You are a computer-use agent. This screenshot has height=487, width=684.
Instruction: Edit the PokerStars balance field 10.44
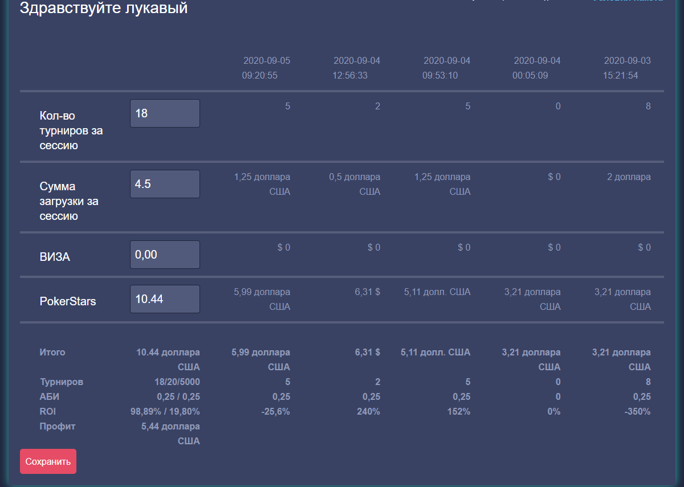[165, 299]
